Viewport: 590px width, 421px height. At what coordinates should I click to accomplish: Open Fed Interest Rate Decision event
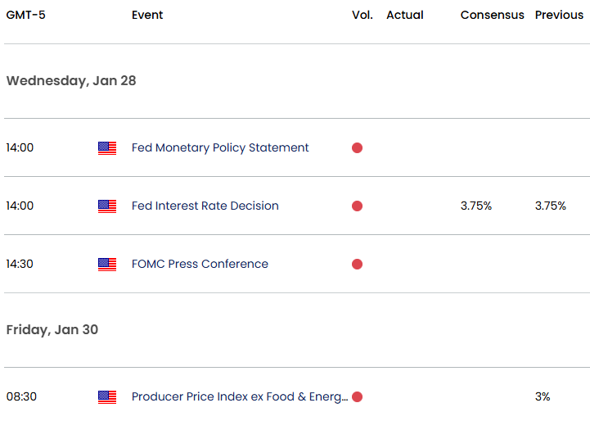(205, 206)
